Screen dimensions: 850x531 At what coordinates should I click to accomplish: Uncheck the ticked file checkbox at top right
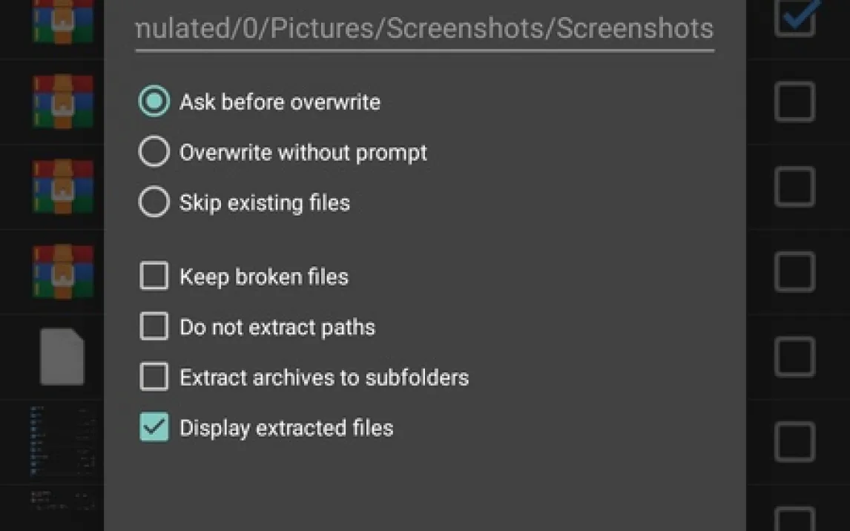click(x=794, y=16)
